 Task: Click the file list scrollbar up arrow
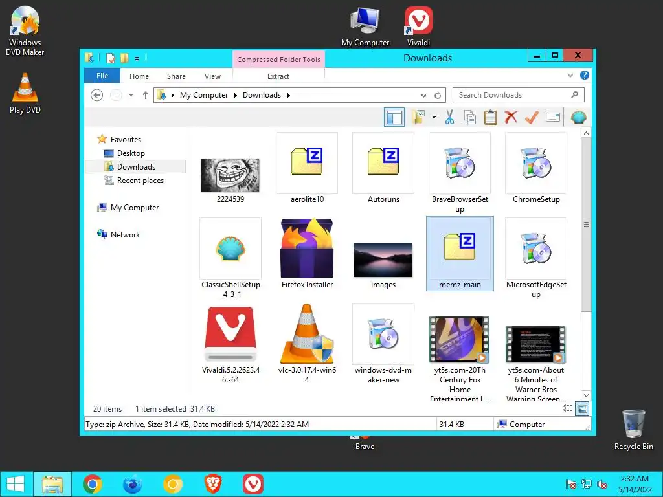586,133
